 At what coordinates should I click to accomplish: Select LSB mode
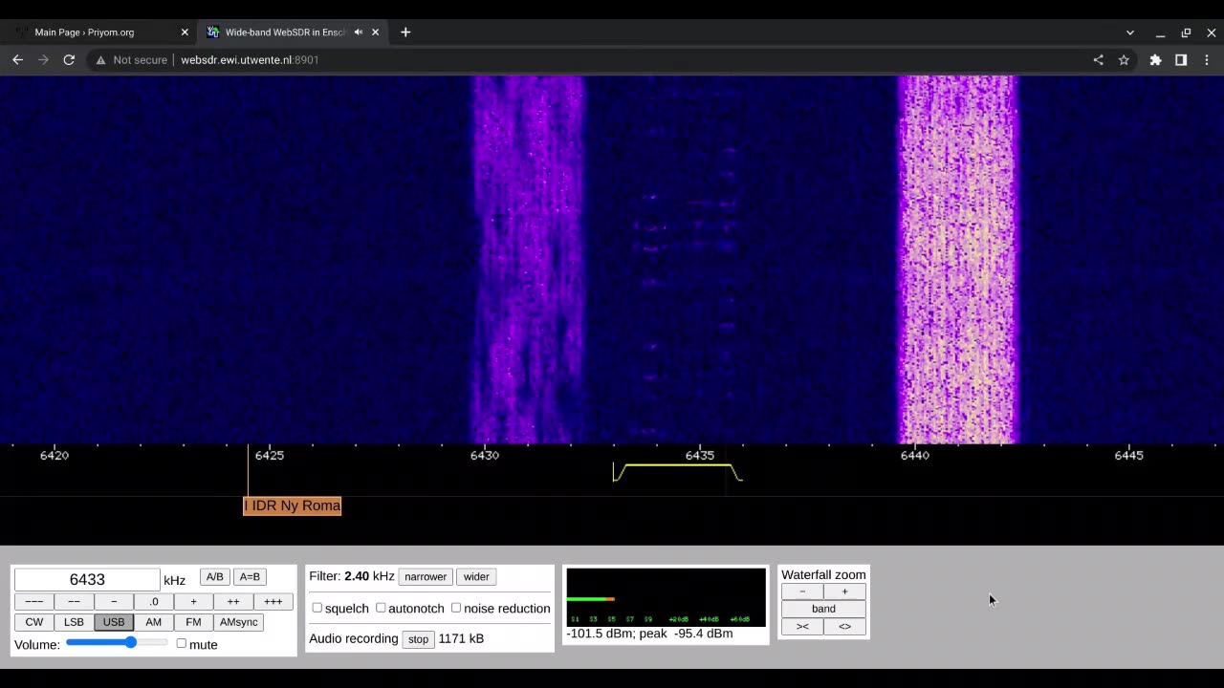click(74, 622)
